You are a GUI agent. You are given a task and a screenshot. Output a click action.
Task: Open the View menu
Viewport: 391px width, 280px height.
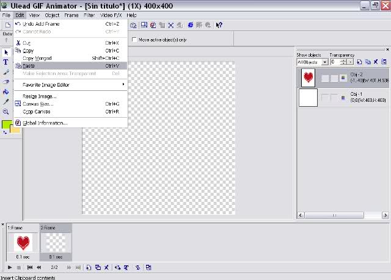point(34,15)
